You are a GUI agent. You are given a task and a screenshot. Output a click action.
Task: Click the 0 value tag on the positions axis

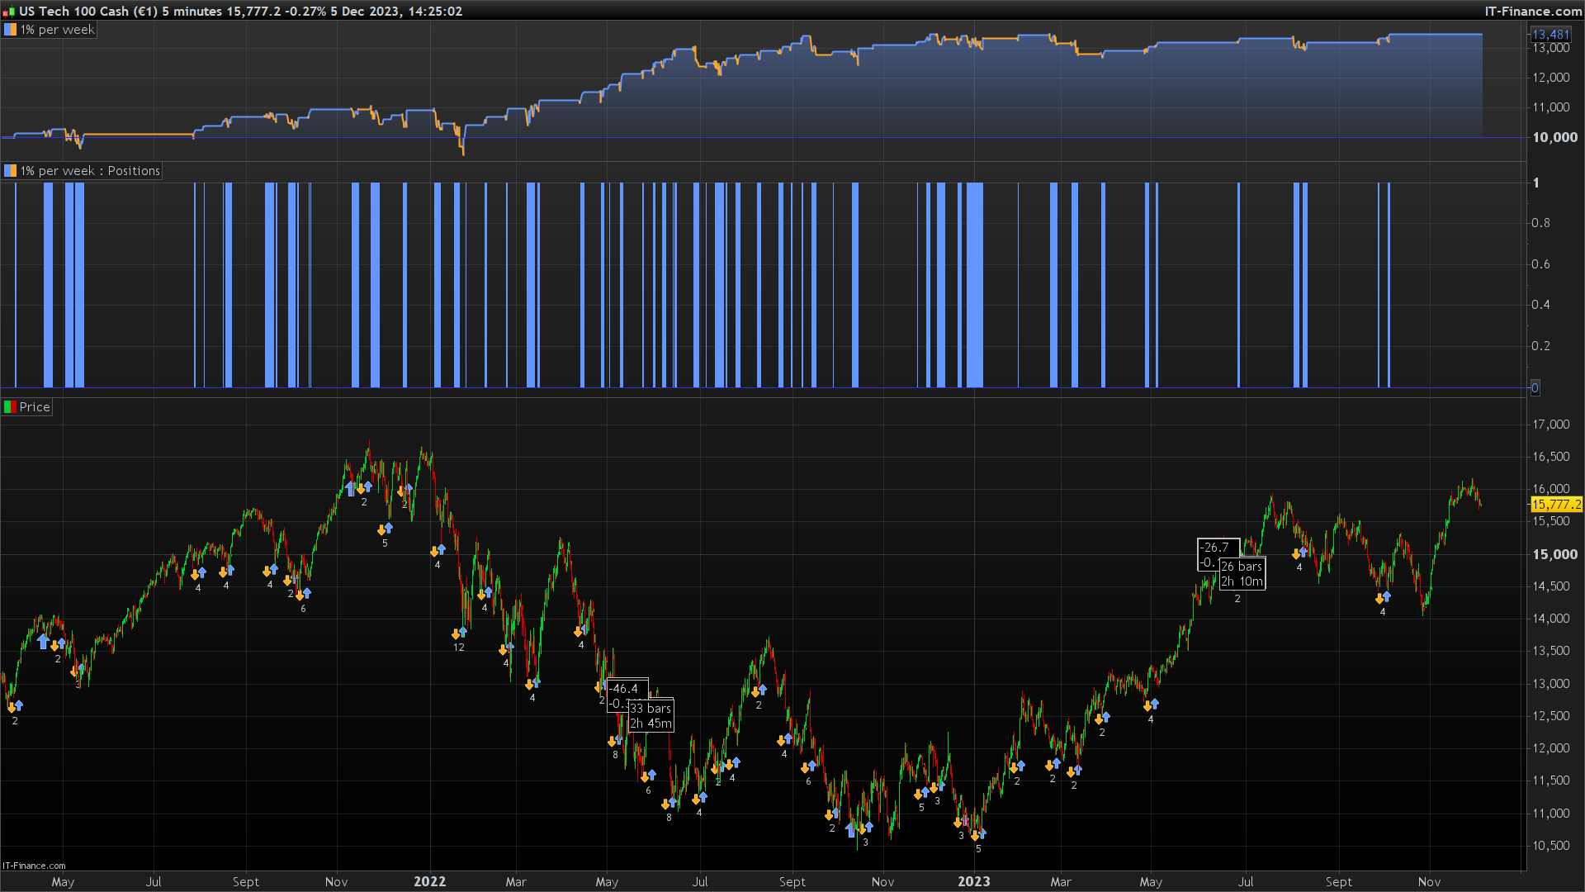pos(1535,388)
